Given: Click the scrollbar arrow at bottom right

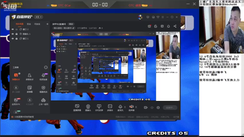Looking at the screenshot, I should (242, 135).
